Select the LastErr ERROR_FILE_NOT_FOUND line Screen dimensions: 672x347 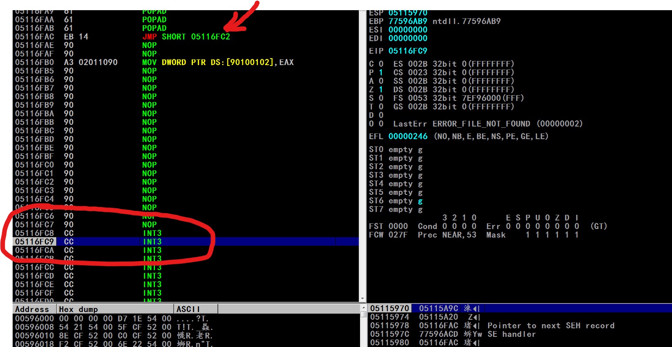[x=488, y=124]
